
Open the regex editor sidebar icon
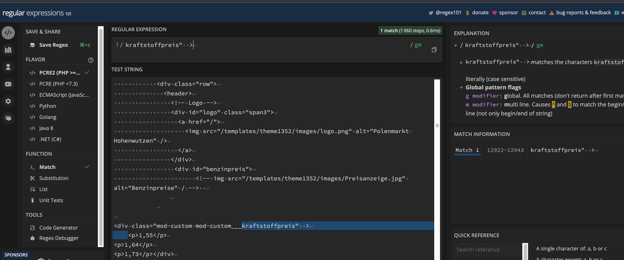pos(8,33)
